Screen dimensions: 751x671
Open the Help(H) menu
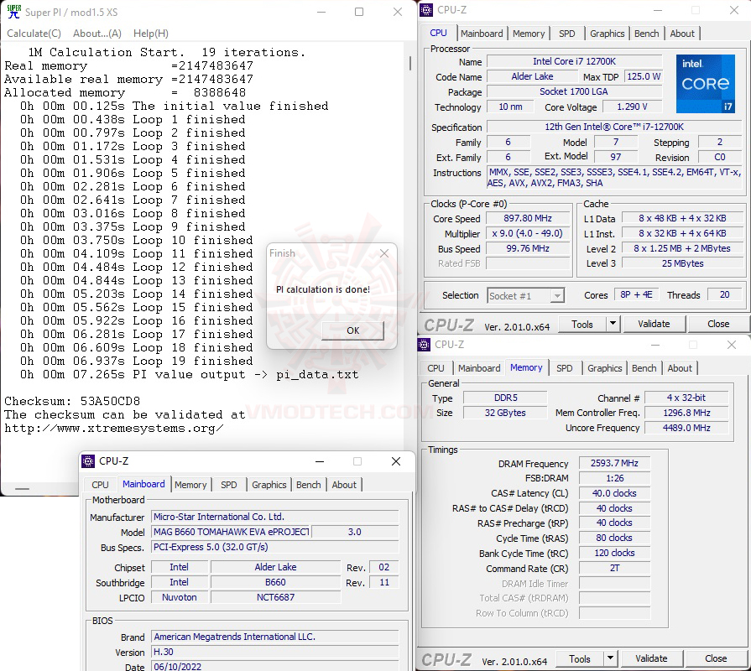click(x=151, y=34)
